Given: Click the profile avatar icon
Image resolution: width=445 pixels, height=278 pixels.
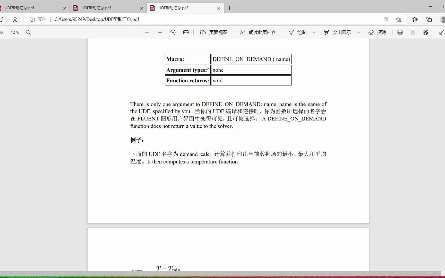Looking at the screenshot, I should [443, 19].
